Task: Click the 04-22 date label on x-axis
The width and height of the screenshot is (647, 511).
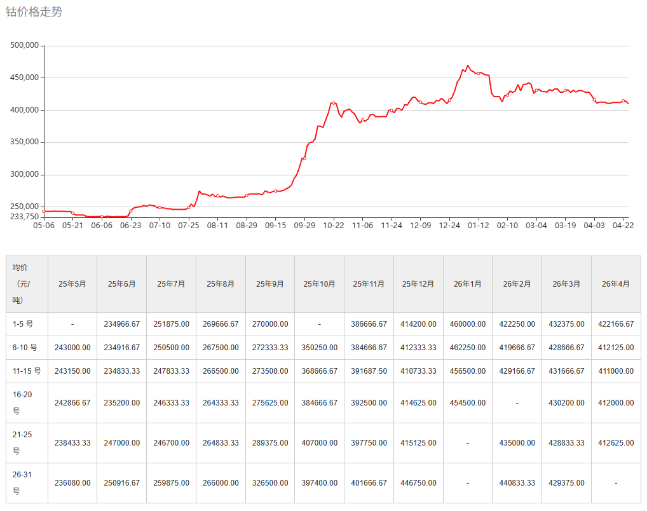Action: tap(623, 225)
